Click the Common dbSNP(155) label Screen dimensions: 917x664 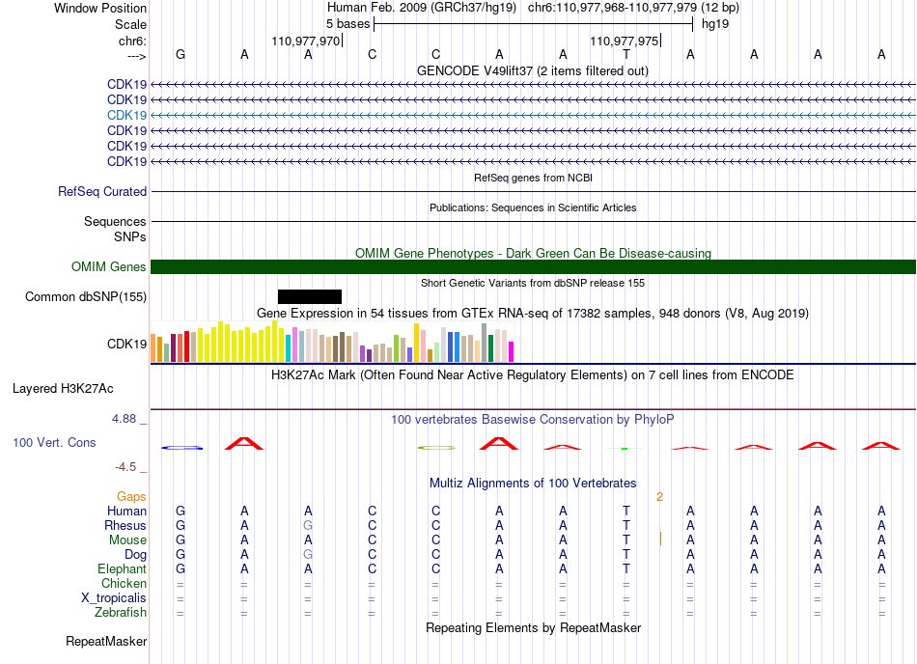point(85,296)
